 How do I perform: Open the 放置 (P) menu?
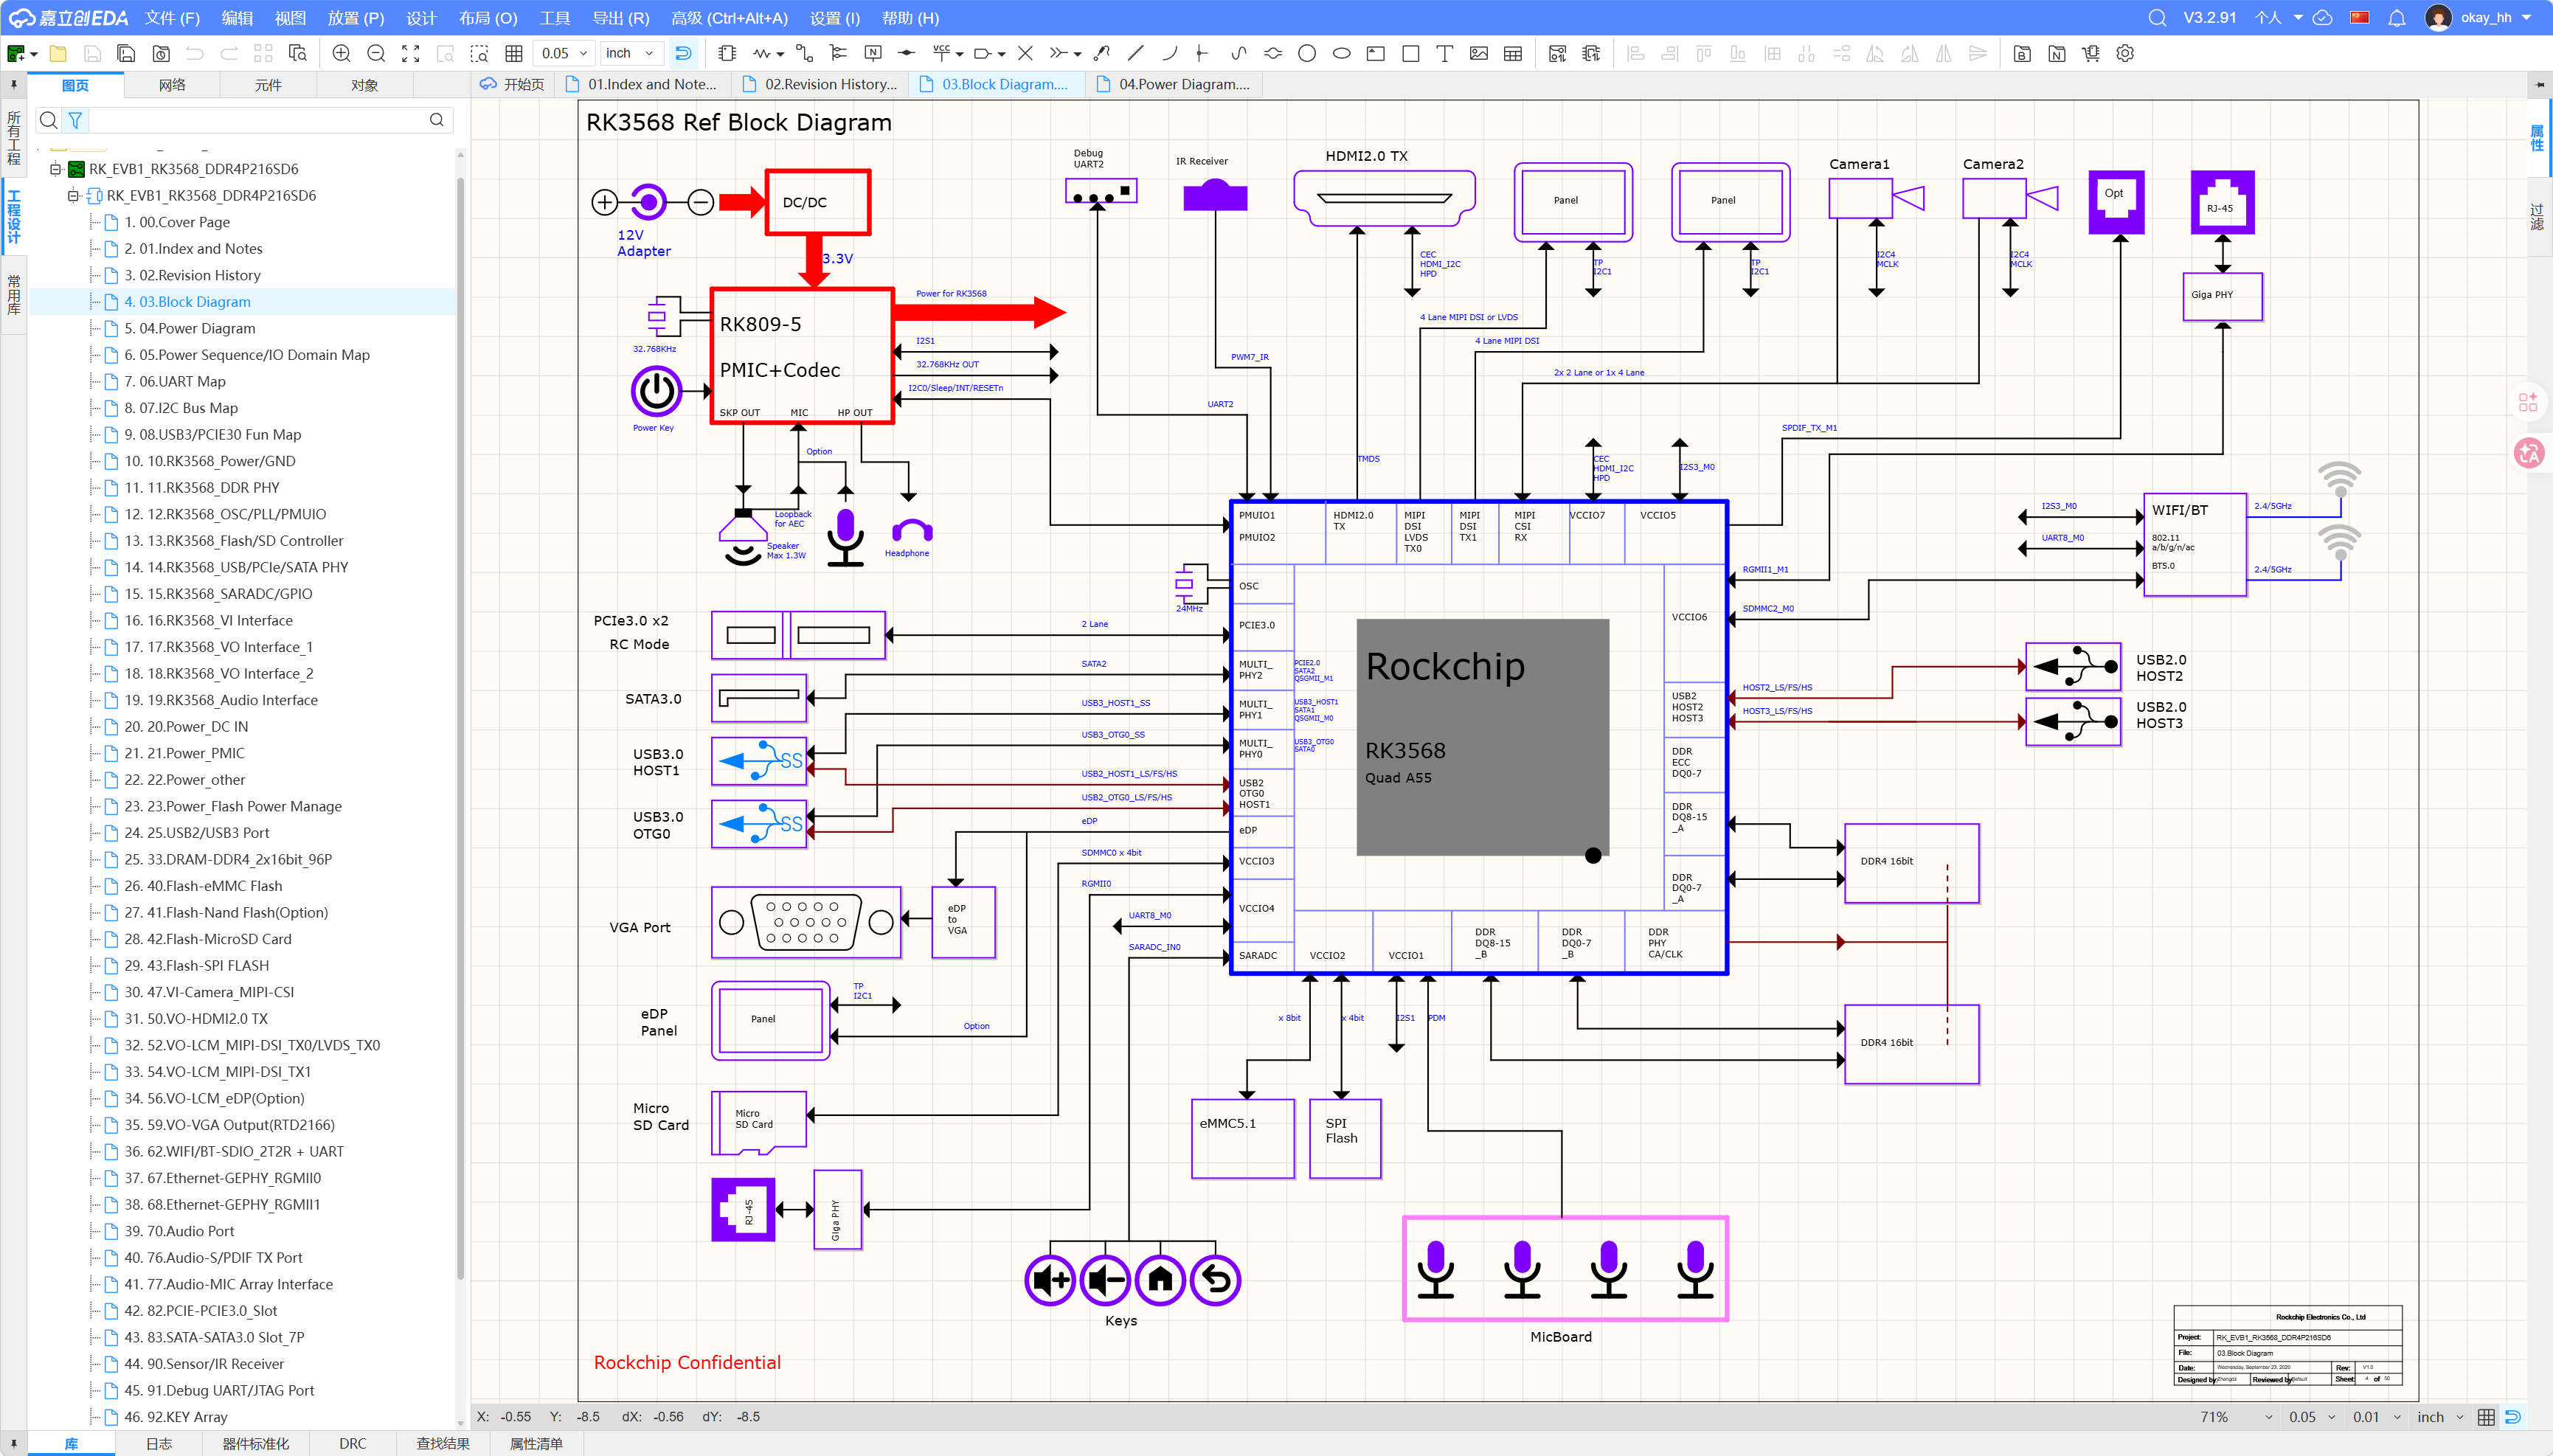356,18
